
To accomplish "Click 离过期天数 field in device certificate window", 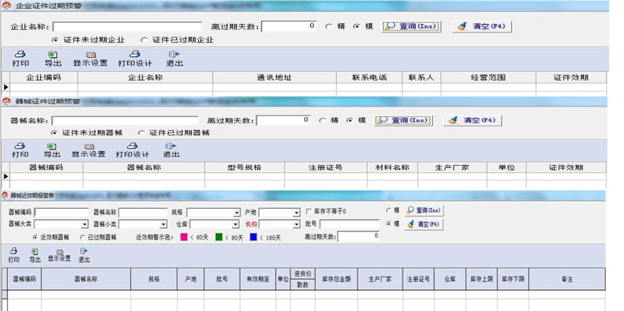I will point(283,121).
